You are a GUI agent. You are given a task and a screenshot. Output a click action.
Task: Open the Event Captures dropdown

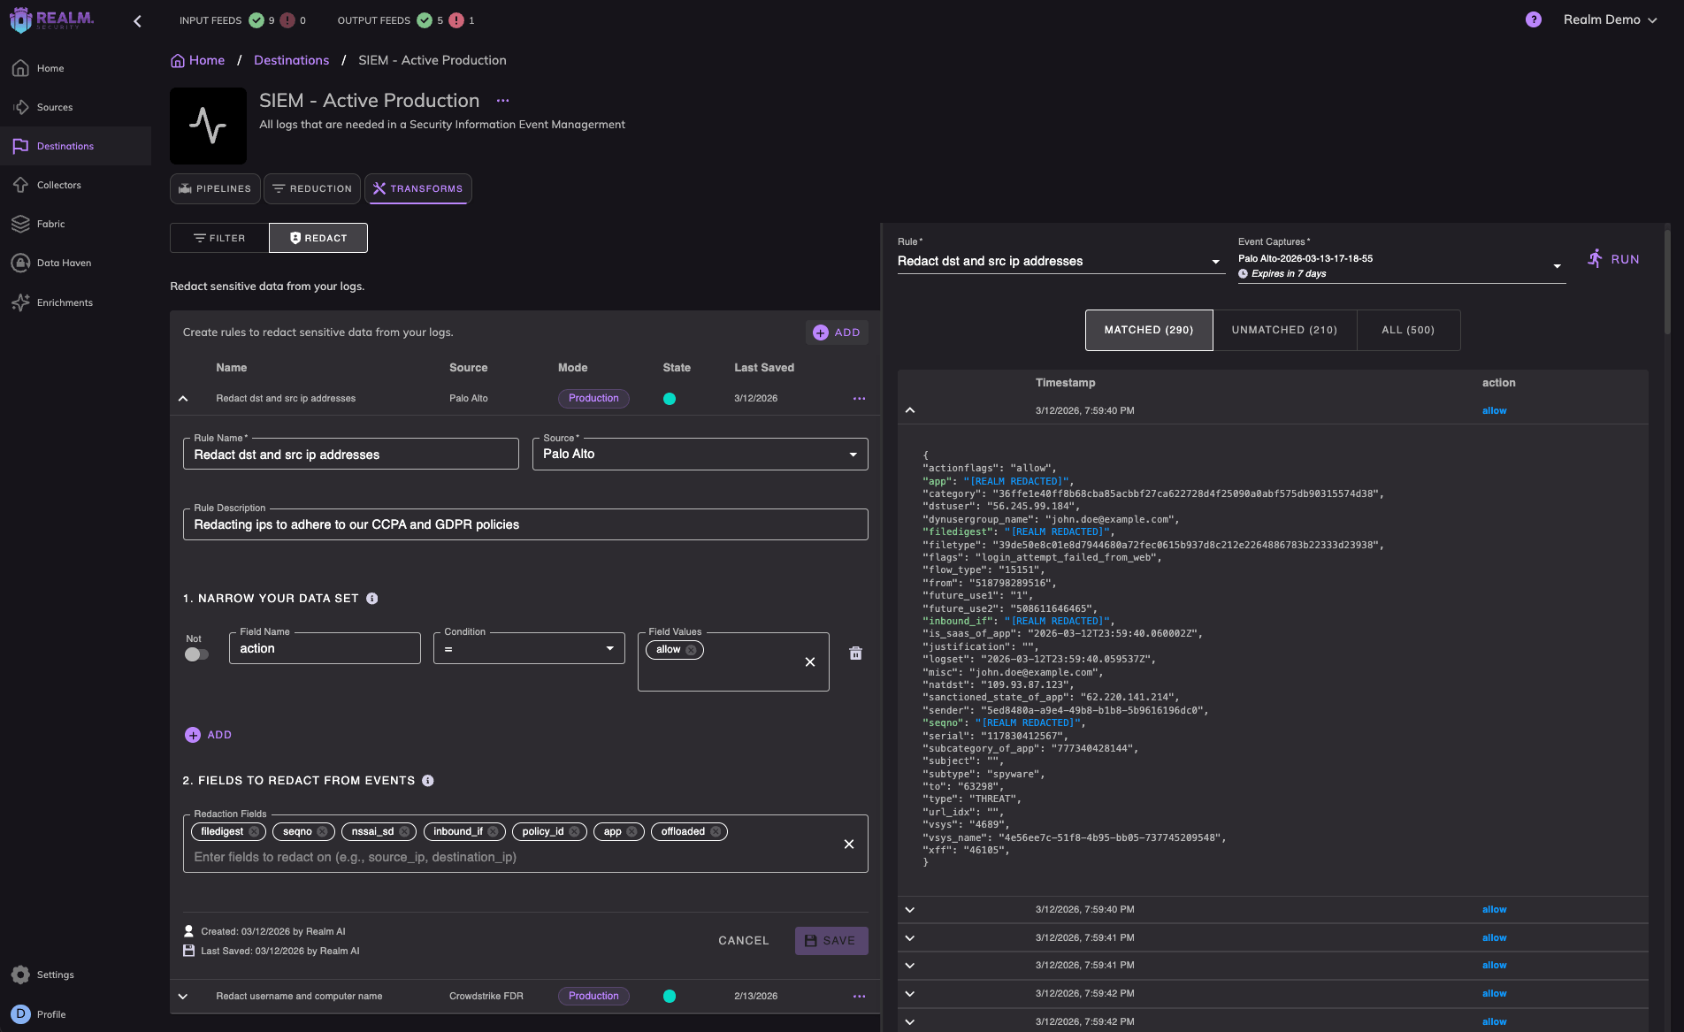pos(1556,265)
